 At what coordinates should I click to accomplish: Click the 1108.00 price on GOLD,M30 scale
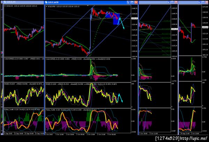pos(134,51)
